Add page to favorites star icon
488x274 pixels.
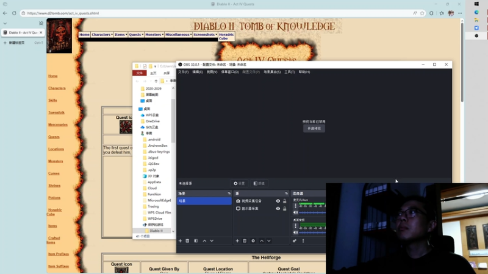click(x=422, y=13)
